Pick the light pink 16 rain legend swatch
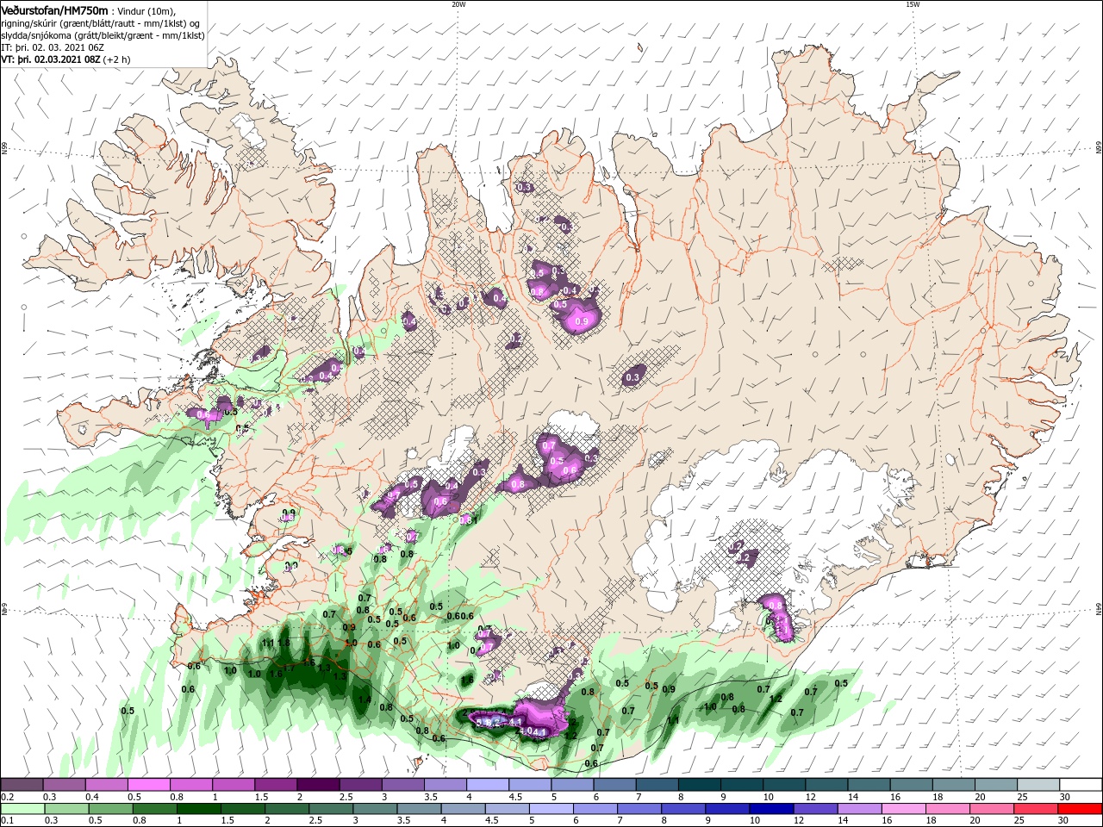 coord(902,809)
